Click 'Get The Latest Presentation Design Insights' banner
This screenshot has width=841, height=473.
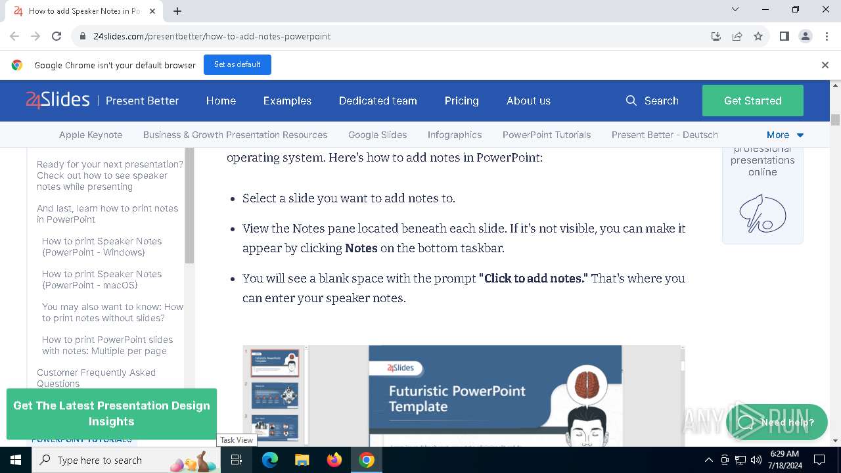click(112, 414)
